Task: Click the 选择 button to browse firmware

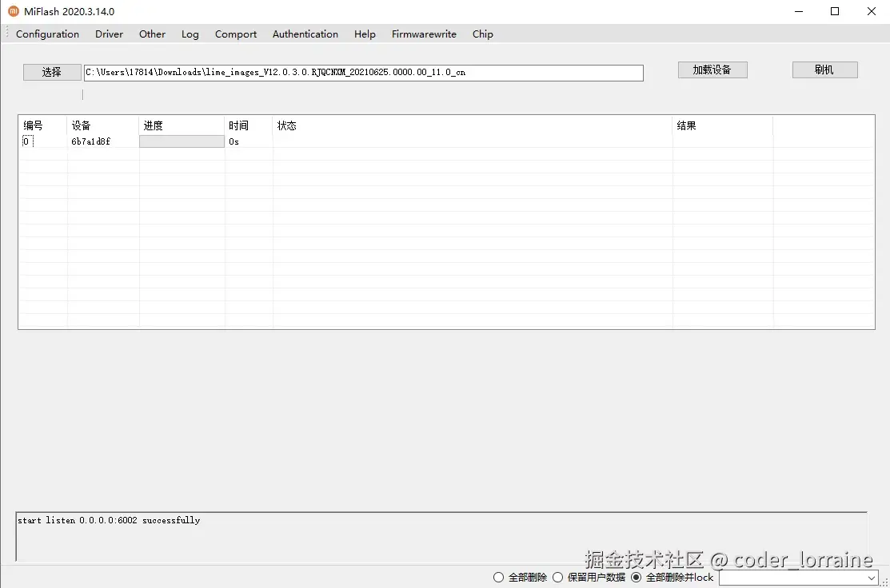Action: (x=52, y=71)
